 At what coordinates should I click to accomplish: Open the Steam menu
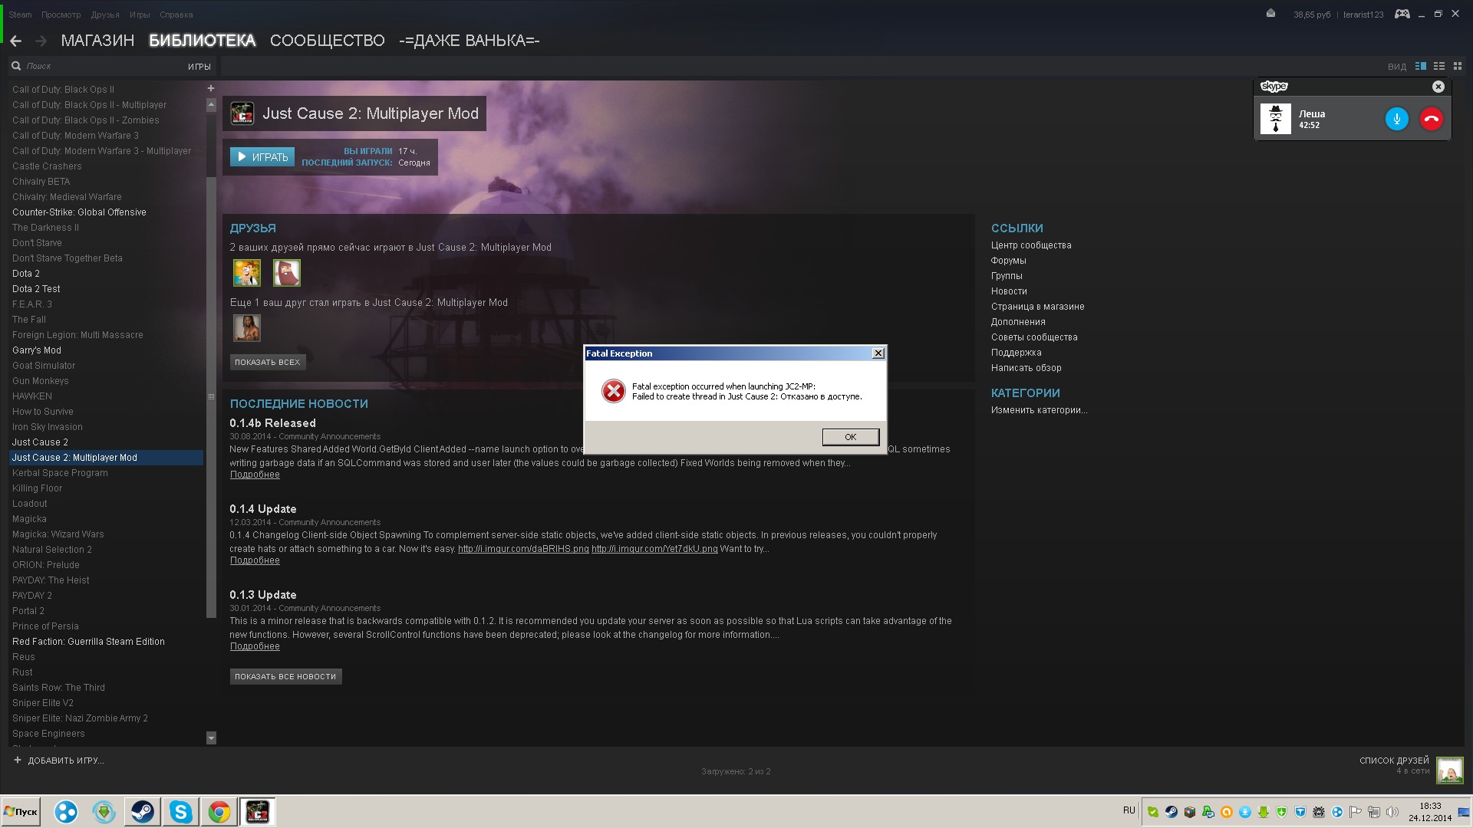click(21, 15)
